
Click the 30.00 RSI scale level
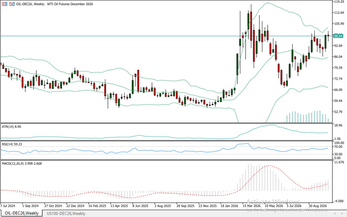[339, 154]
